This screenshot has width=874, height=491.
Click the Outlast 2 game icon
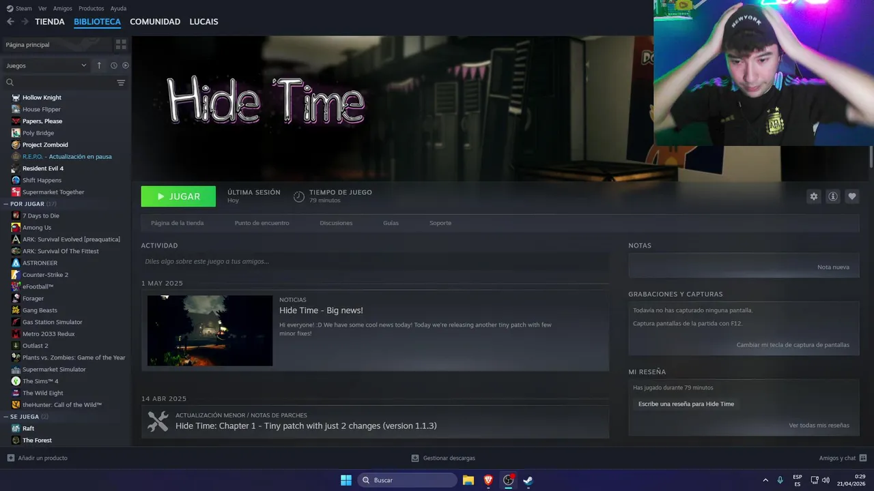pyautogui.click(x=16, y=346)
